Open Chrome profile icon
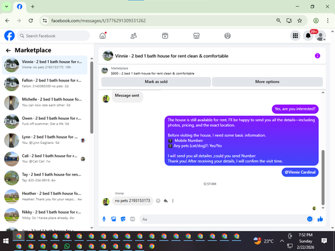Viewport: 335px width, 251px height. click(x=316, y=21)
